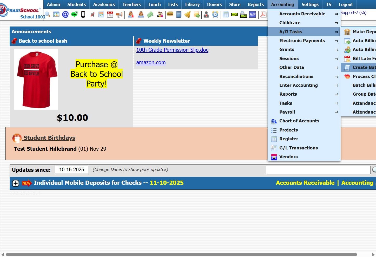The width and height of the screenshot is (376, 257).
Task: Click the red t-shirt product image
Action: coord(36,79)
